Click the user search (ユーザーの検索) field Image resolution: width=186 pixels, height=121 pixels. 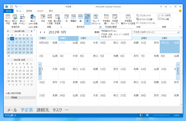click(164, 15)
